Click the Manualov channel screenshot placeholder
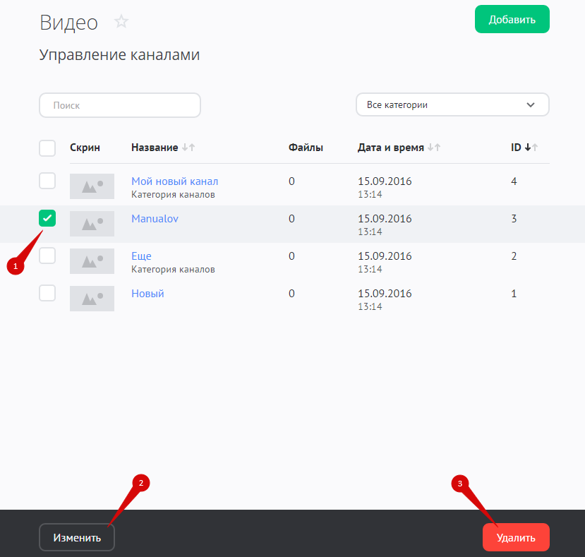Screen dimensions: 585x557 [92, 224]
